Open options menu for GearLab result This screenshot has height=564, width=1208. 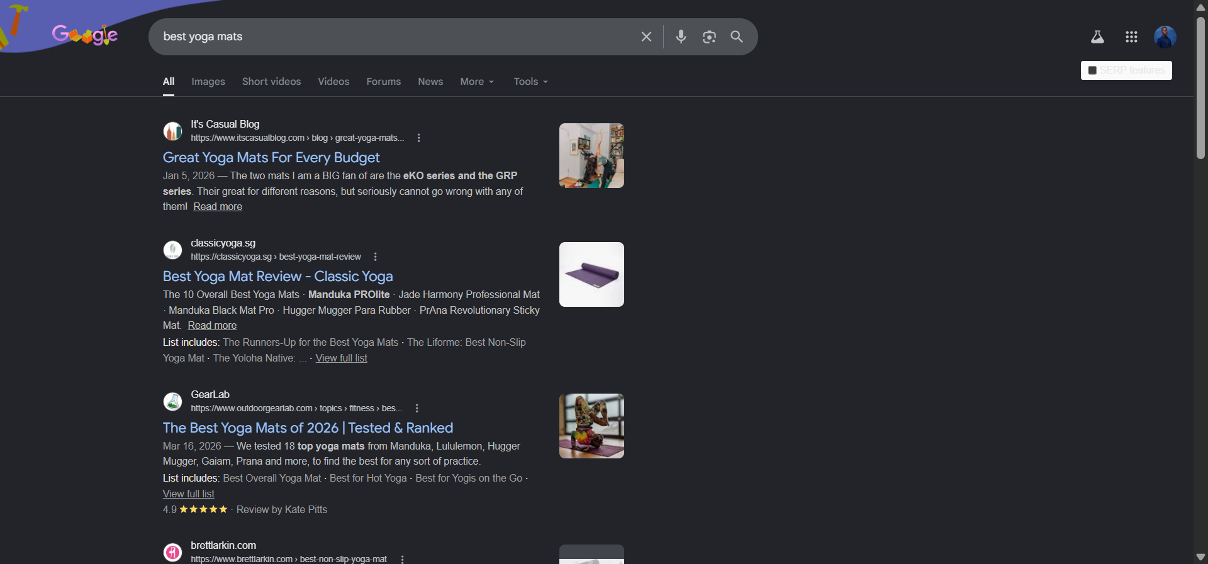point(417,408)
